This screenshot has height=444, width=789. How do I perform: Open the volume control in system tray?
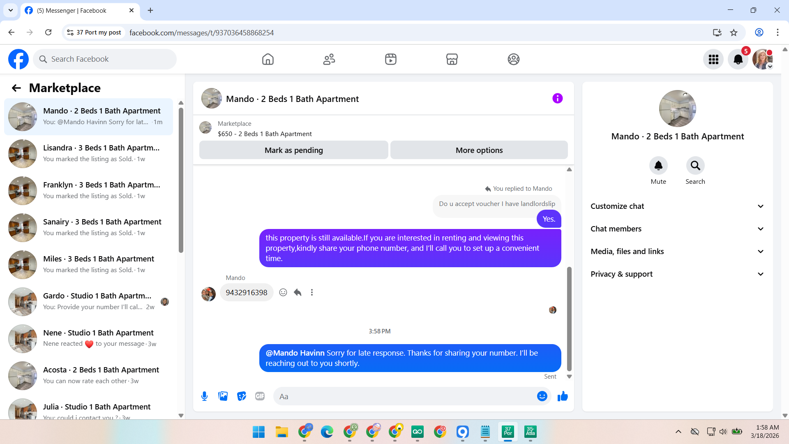[x=723, y=432]
